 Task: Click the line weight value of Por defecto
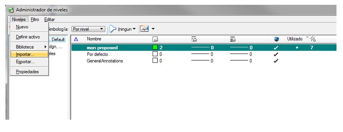[241, 54]
